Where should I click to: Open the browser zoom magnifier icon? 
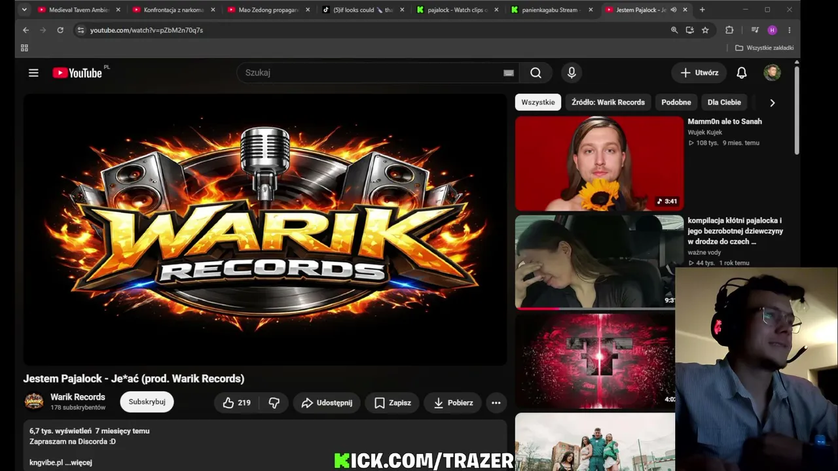(x=674, y=30)
